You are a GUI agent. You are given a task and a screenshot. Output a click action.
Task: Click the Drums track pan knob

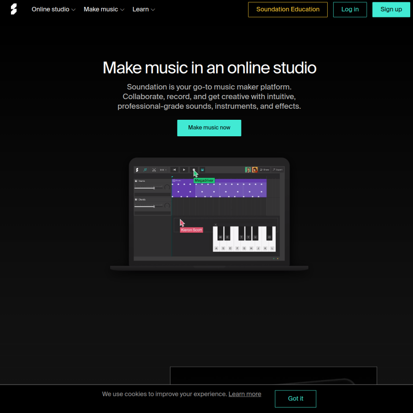point(167,187)
